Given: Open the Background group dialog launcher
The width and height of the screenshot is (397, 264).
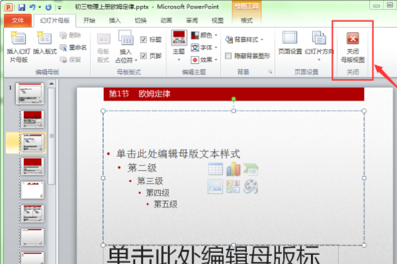Looking at the screenshot, I should click(270, 72).
